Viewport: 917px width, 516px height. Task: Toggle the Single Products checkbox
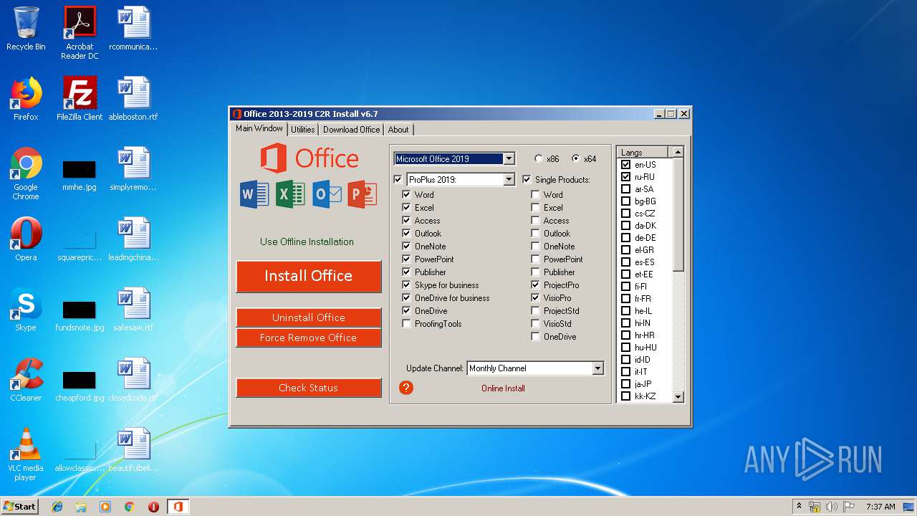click(527, 180)
